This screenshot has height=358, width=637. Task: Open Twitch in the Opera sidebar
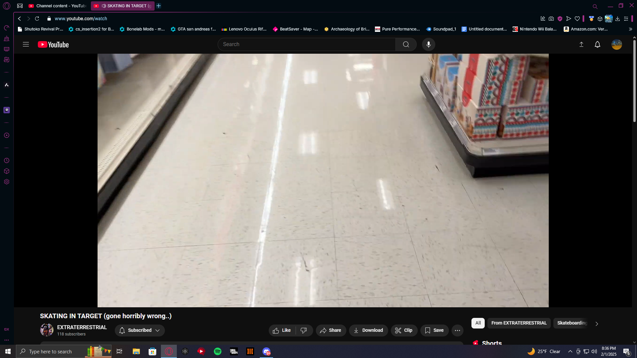pyautogui.click(x=7, y=110)
